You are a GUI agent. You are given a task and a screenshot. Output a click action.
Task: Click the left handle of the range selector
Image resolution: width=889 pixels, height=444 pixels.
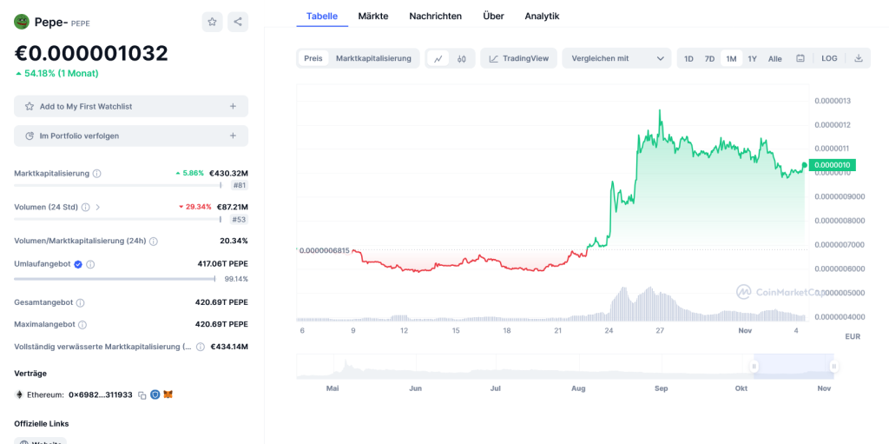(x=754, y=367)
